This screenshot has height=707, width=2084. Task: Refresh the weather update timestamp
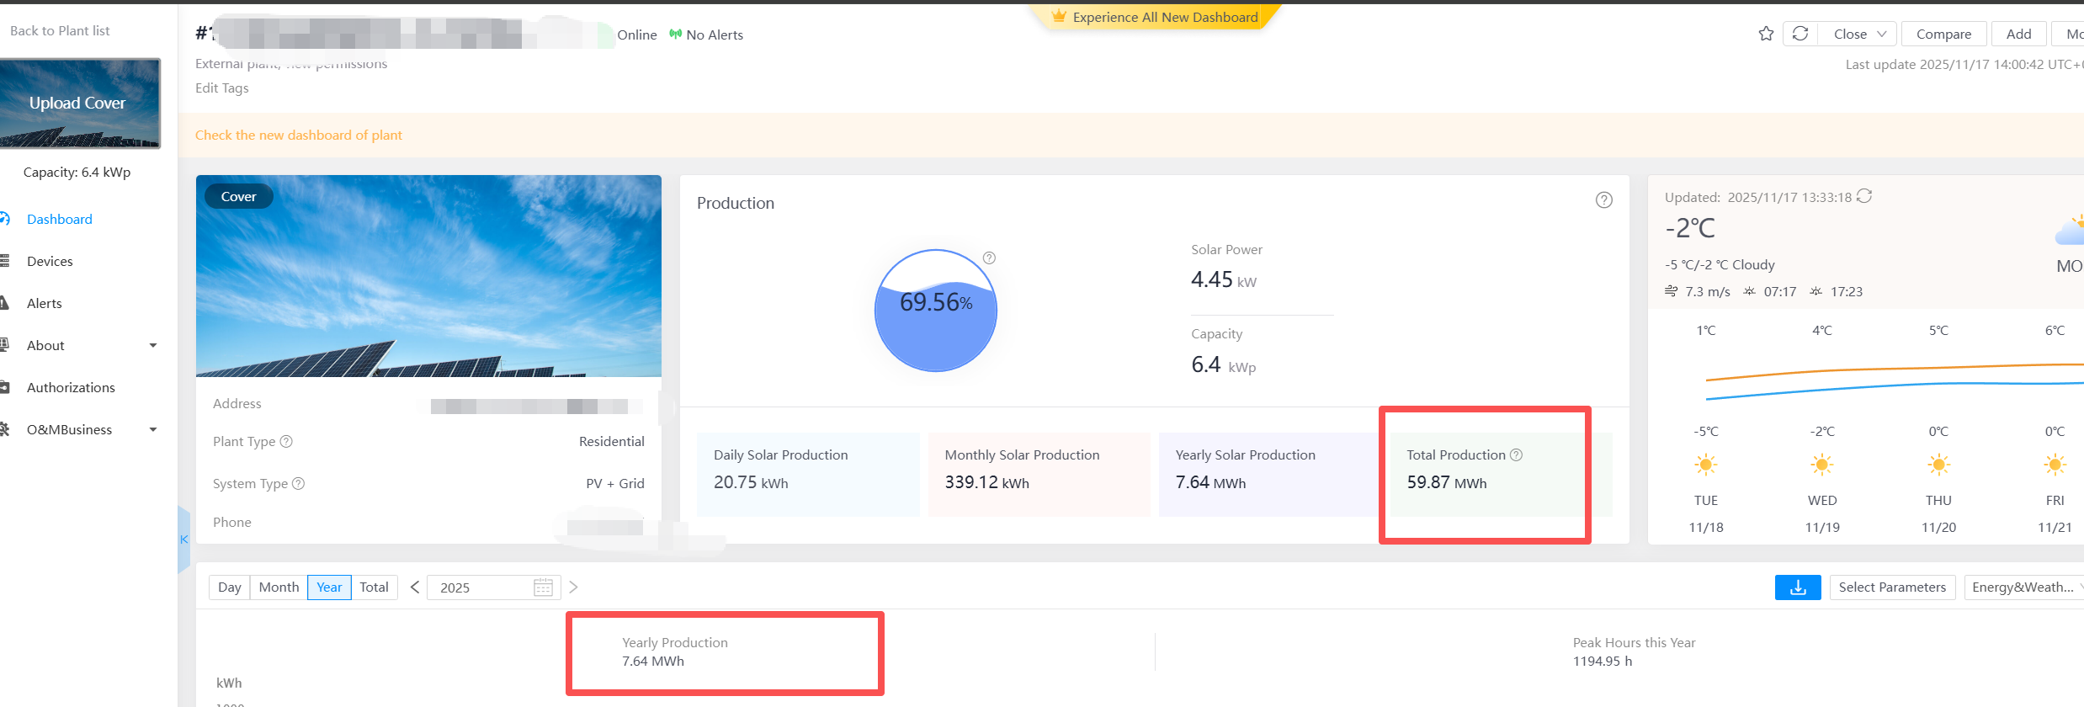tap(1864, 196)
